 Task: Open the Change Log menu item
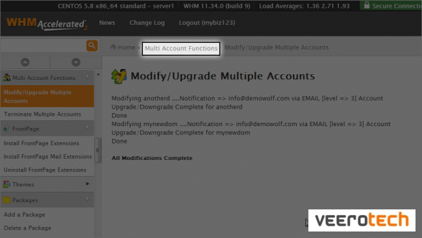click(147, 23)
